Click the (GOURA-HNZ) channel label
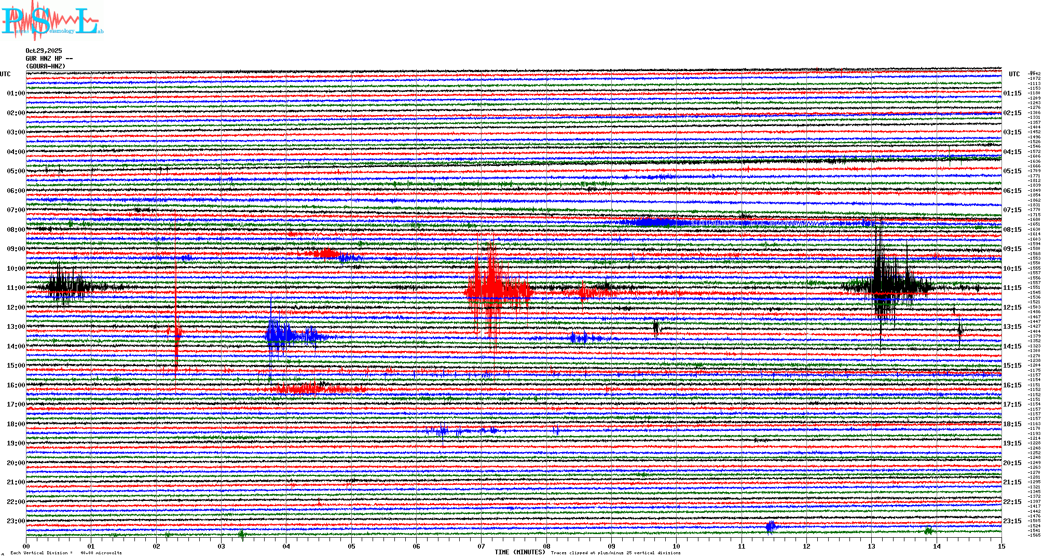Viewport: 1043px width, 560px height. [46, 66]
